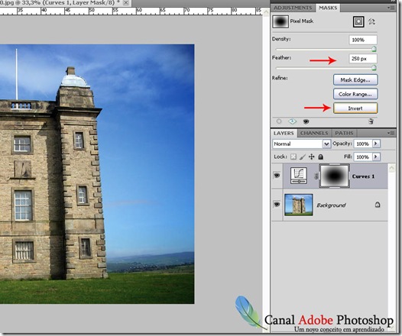
Task: Lock position move icon
Action: pyautogui.click(x=312, y=157)
